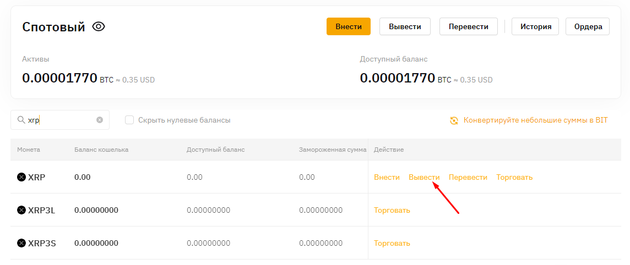
Task: Select the Действие column header
Action: tap(389, 150)
